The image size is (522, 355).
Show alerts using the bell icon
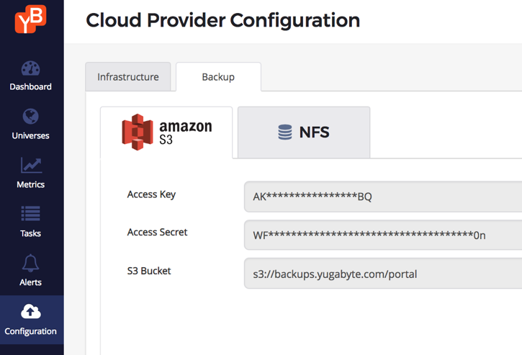30,263
